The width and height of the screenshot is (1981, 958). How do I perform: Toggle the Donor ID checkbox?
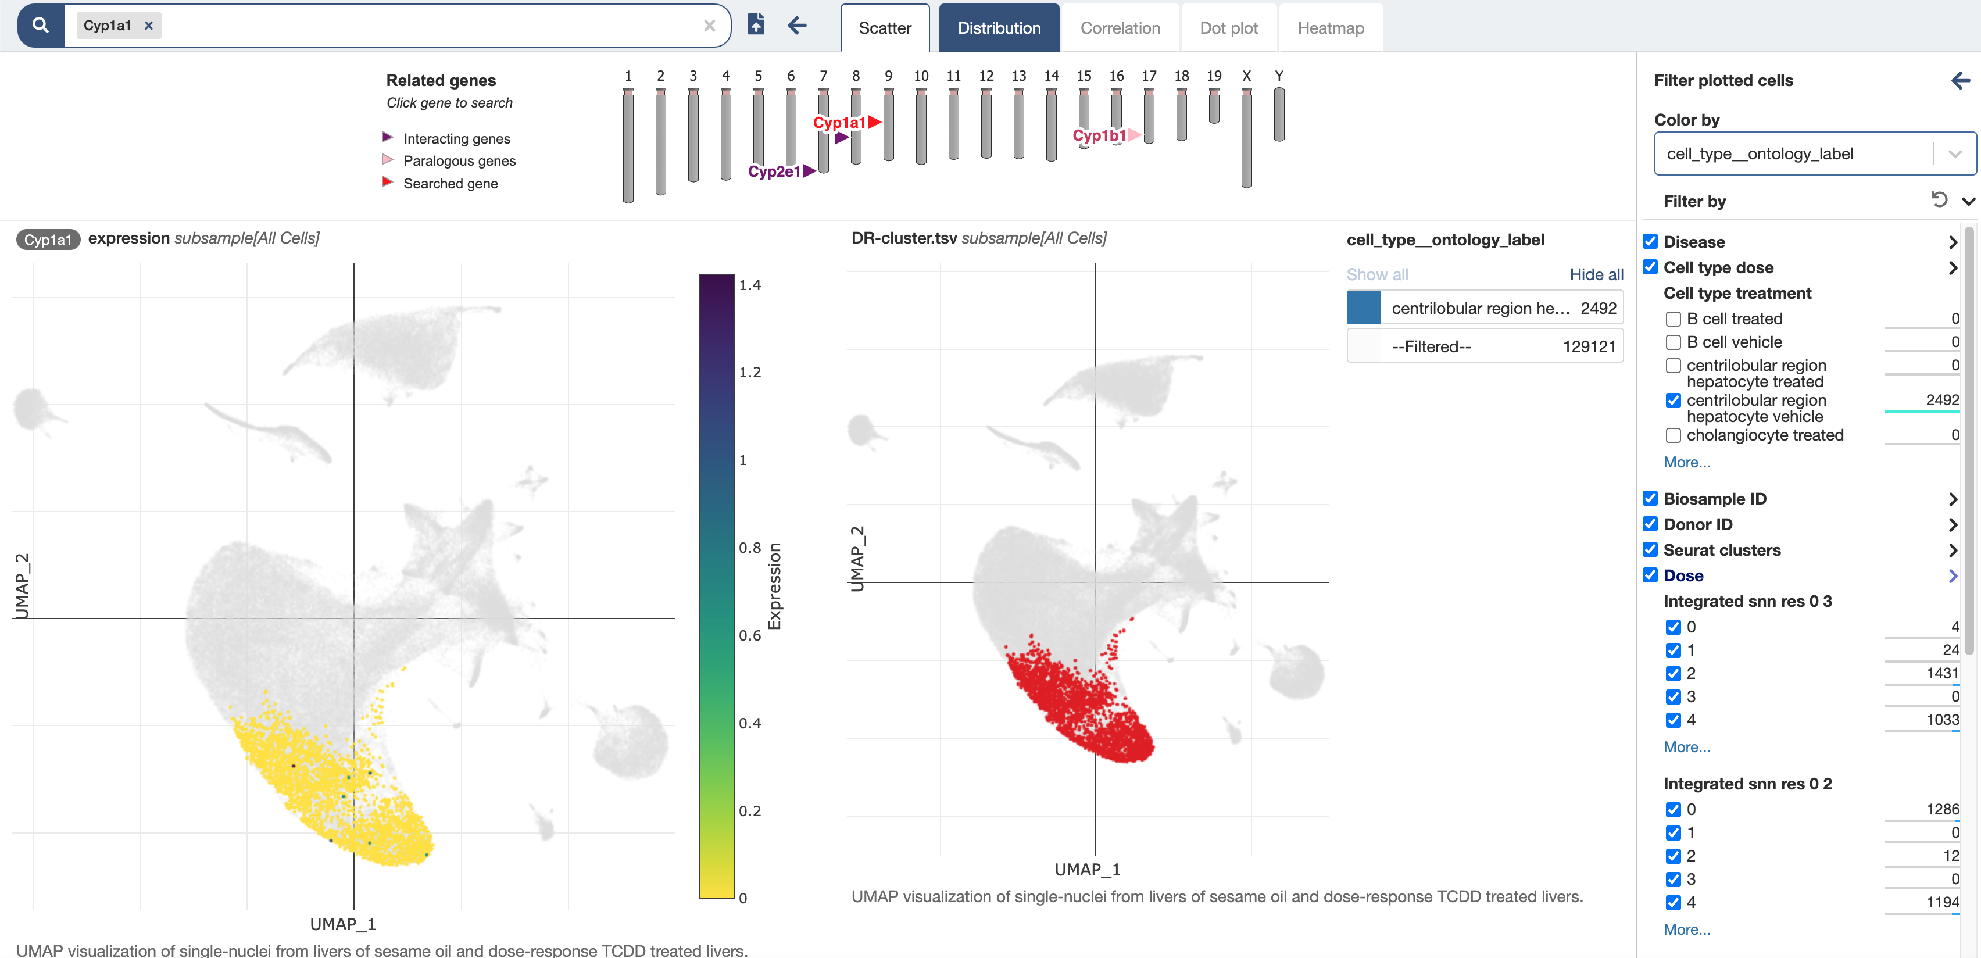tap(1650, 524)
